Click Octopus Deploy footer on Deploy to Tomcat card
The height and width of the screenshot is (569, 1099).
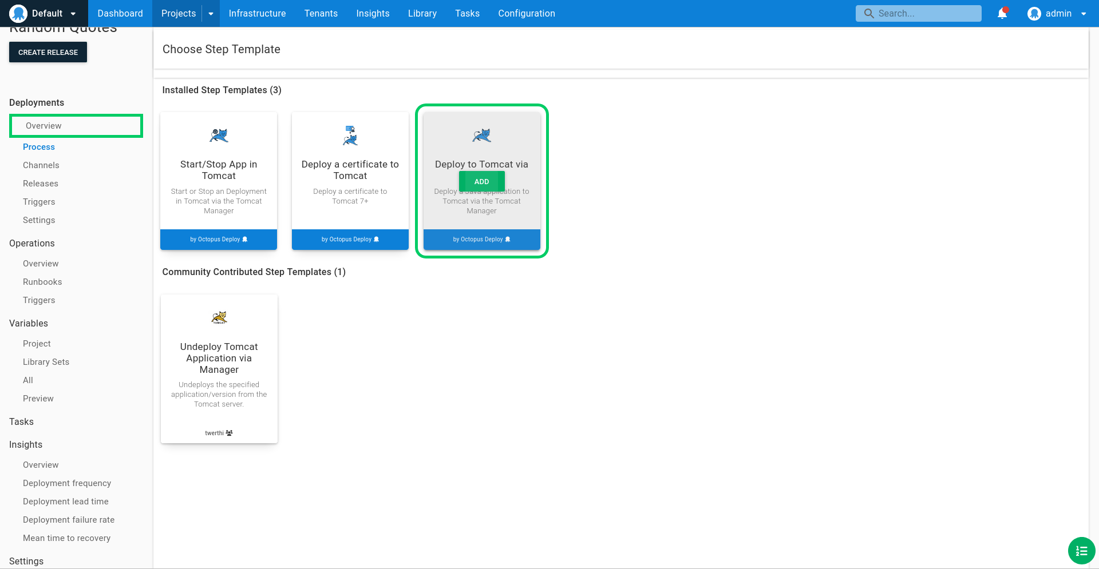(x=481, y=240)
